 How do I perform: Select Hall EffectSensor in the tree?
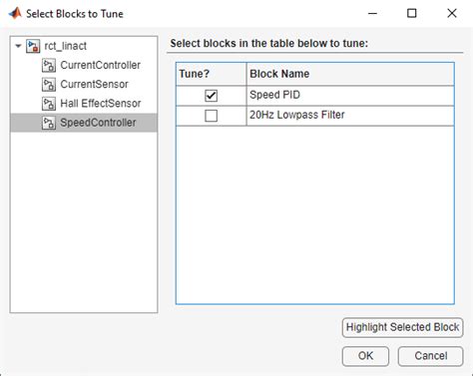click(101, 104)
